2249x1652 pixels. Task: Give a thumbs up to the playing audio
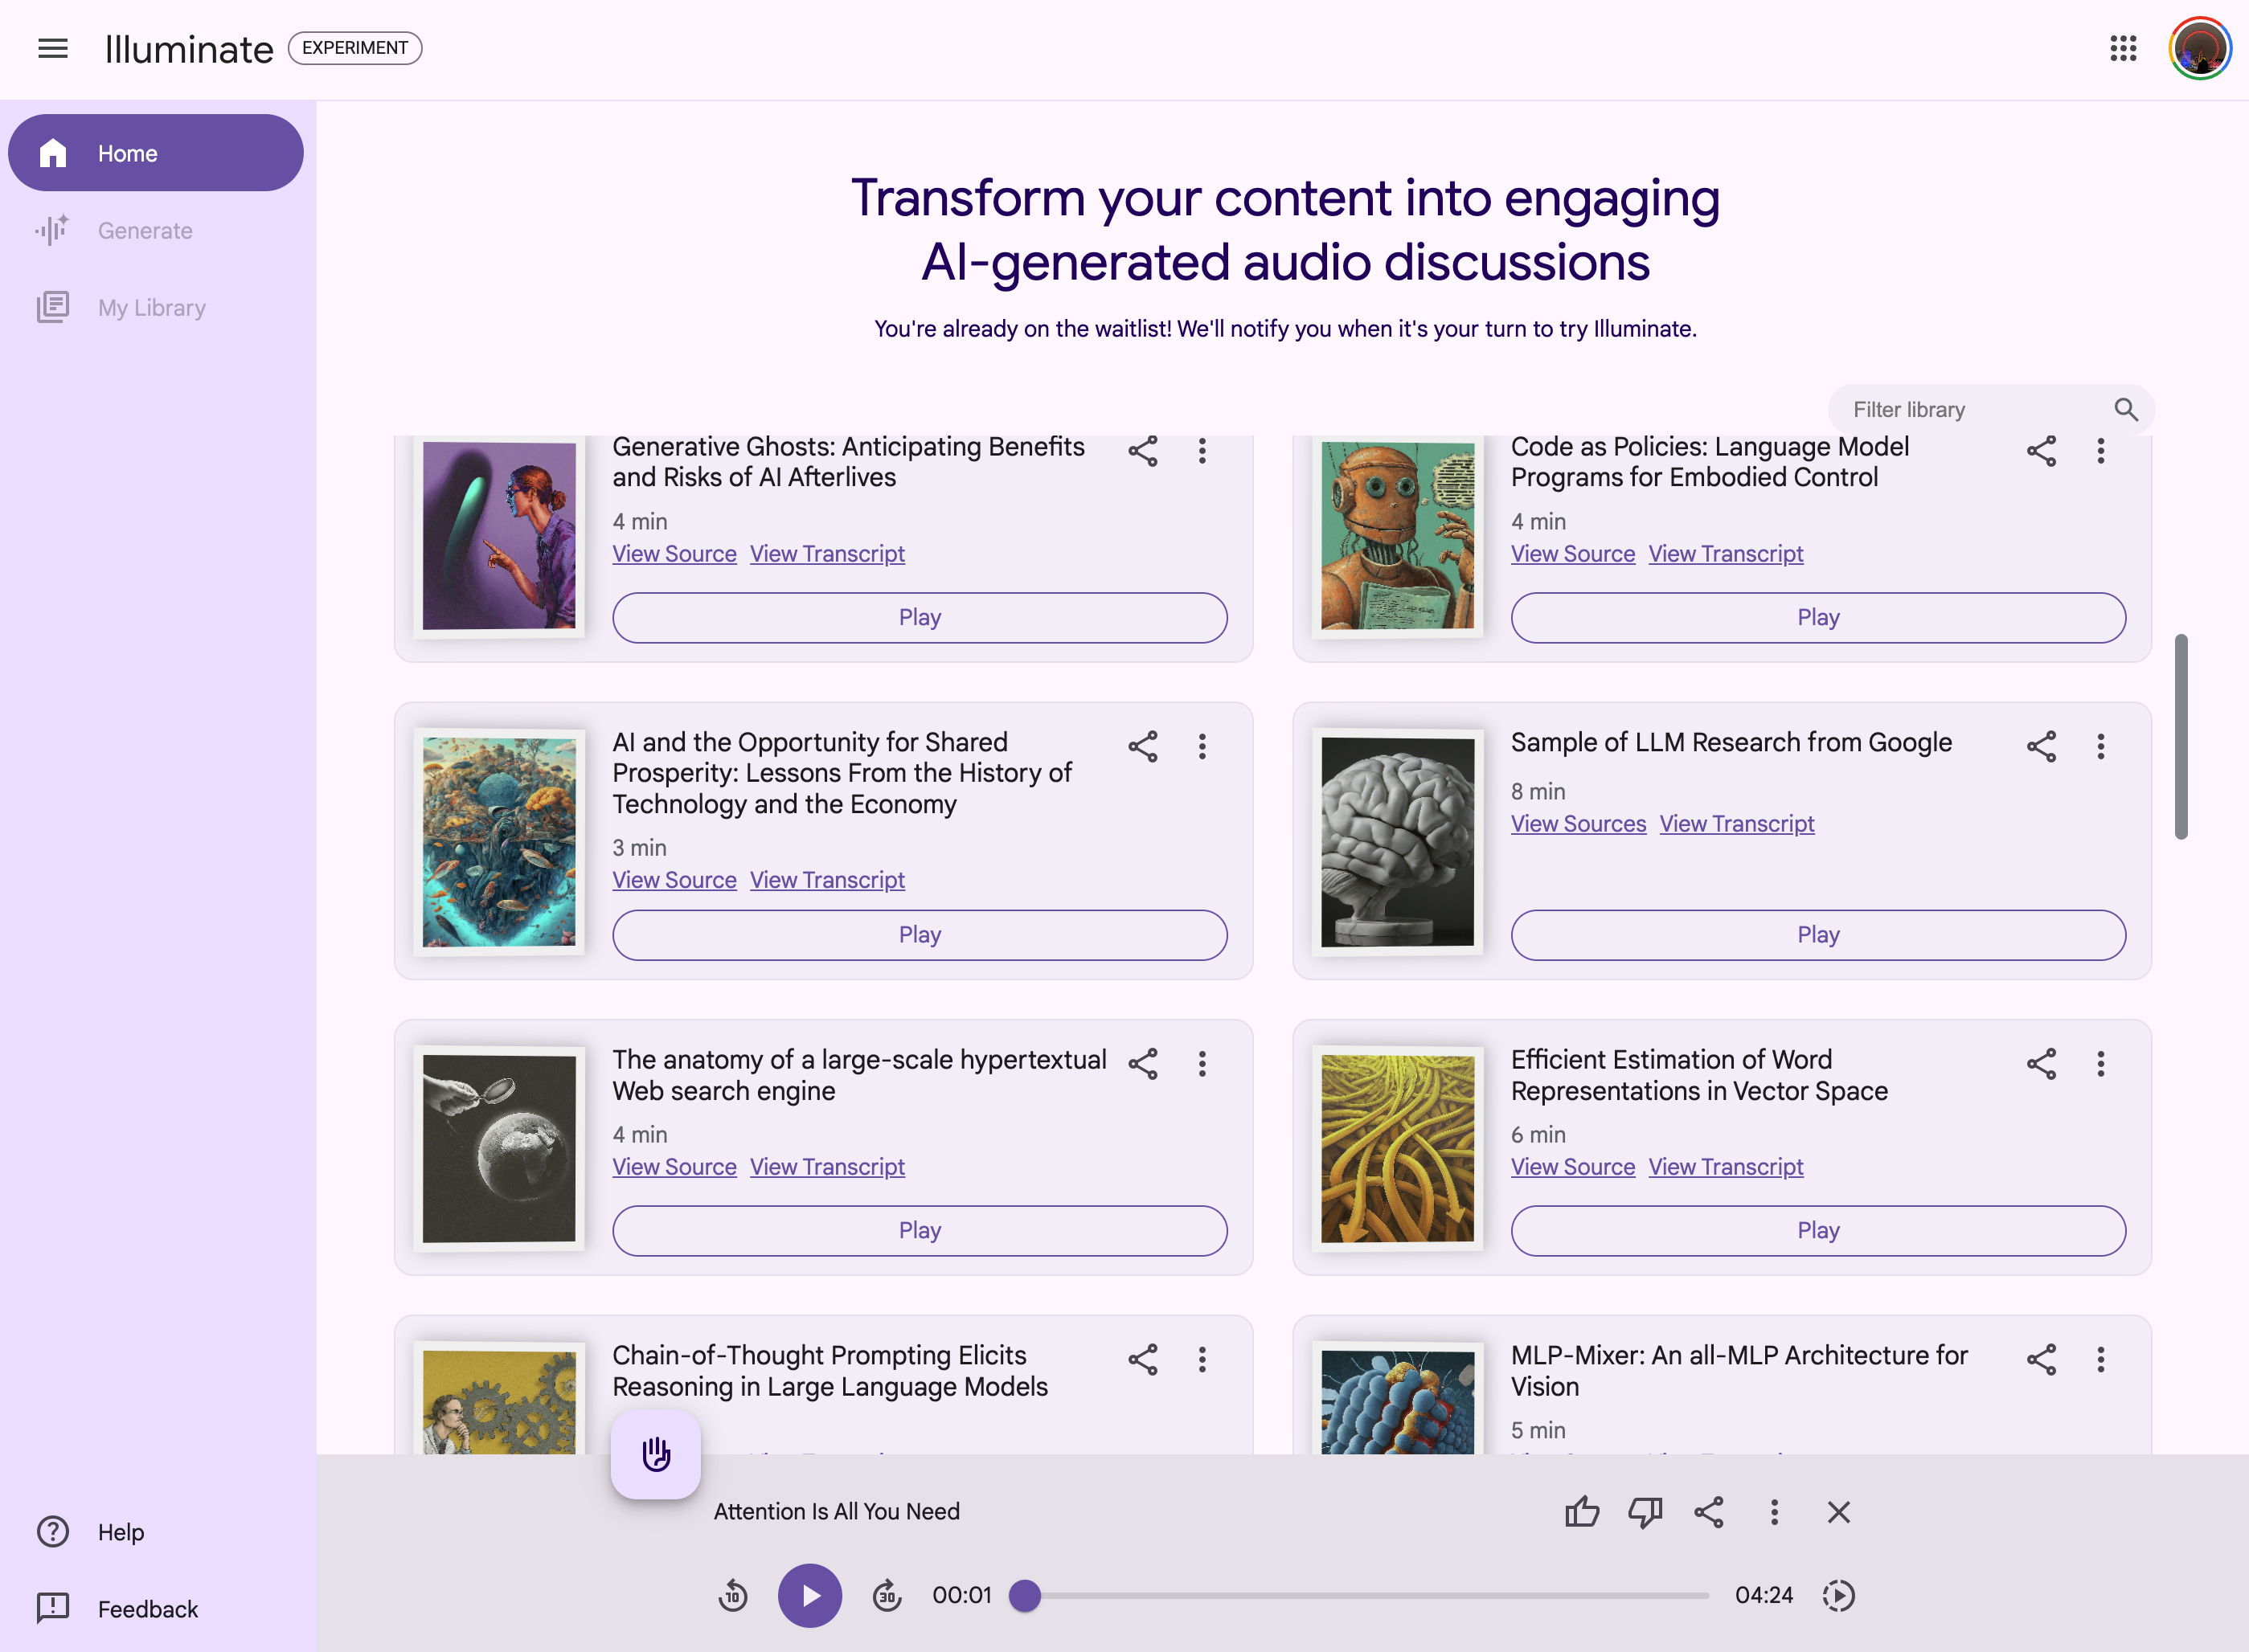(x=1582, y=1512)
